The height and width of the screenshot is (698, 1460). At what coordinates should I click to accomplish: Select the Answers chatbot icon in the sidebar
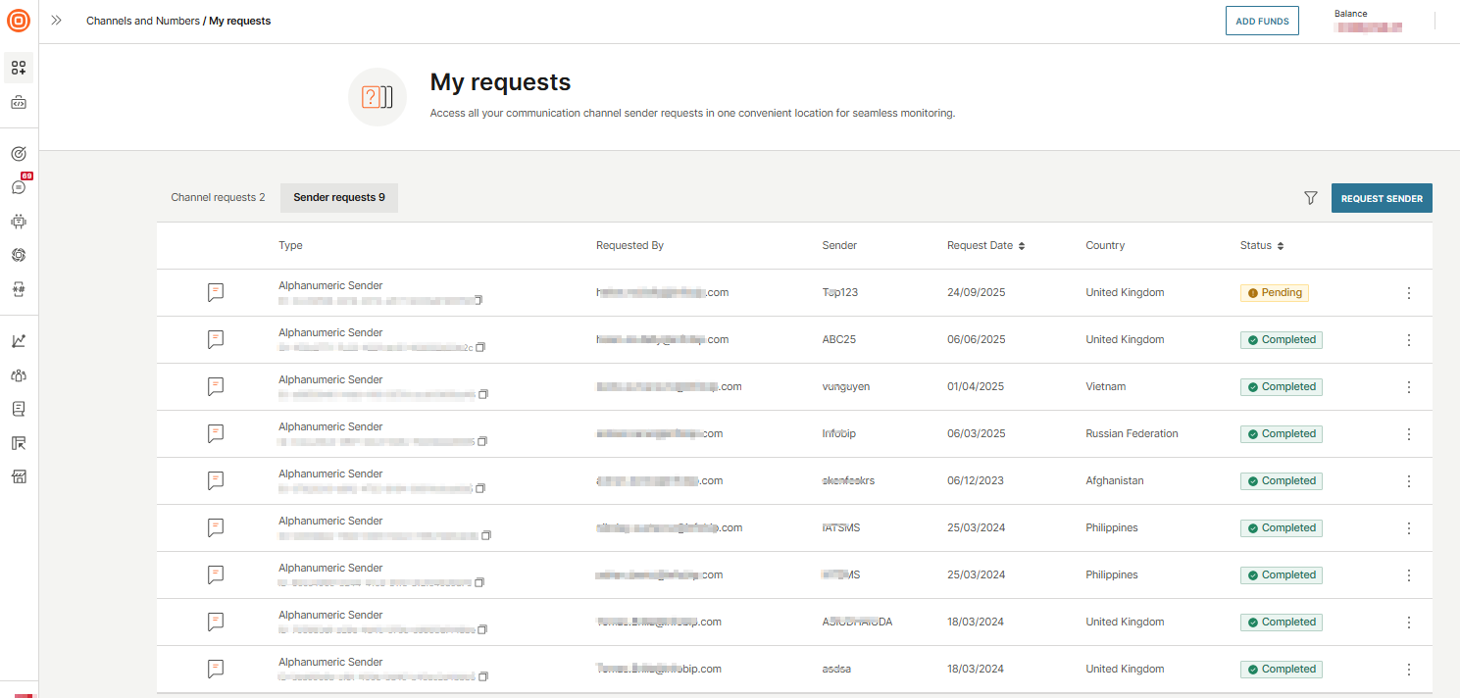pos(19,222)
